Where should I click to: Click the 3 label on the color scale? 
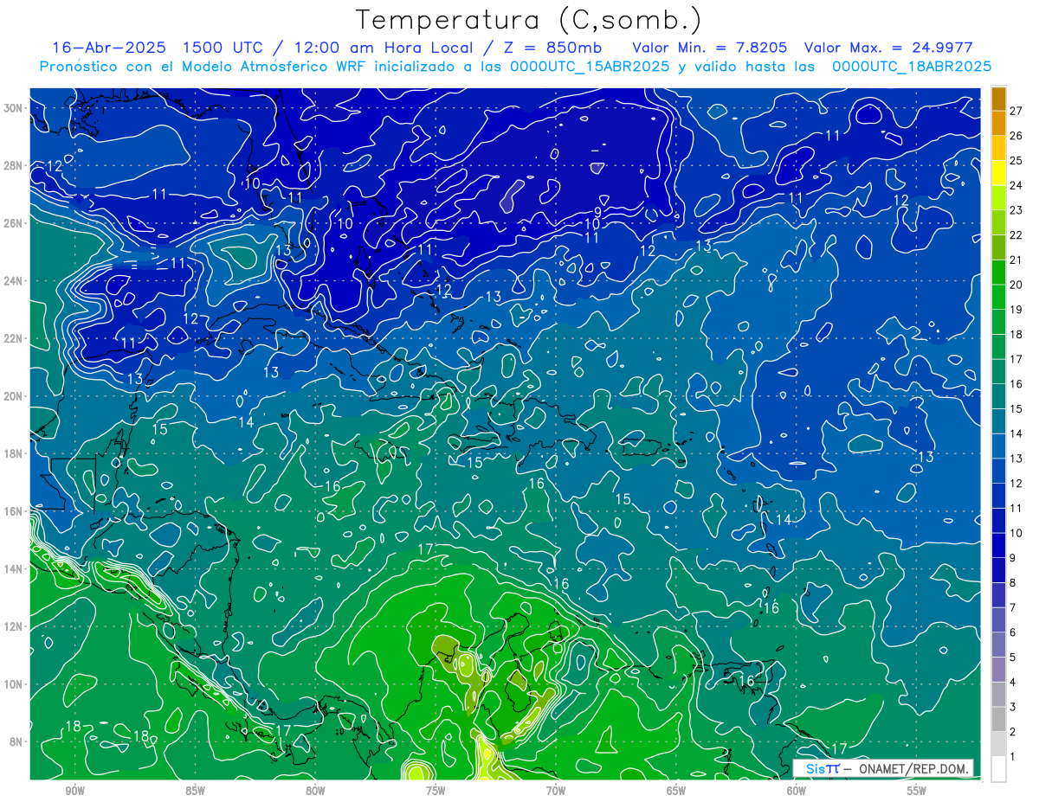(1012, 708)
